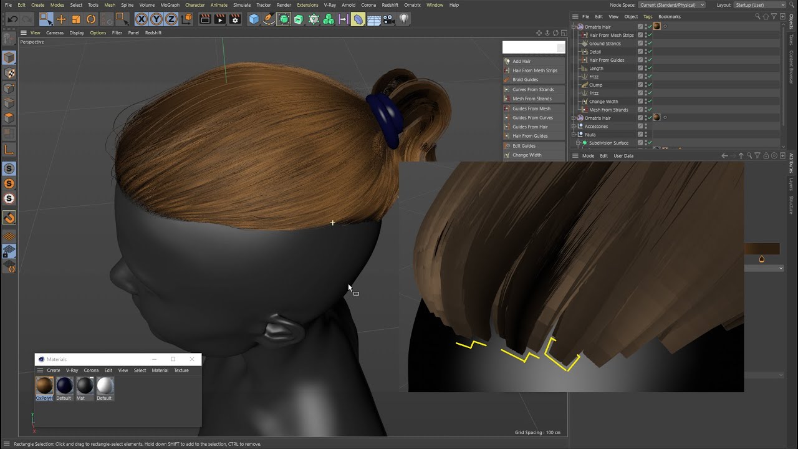The image size is (798, 449).
Task: Click home icon in Objects panel
Action: 766,16
